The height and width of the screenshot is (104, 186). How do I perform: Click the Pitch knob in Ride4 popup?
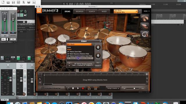pyautogui.click(x=98, y=55)
